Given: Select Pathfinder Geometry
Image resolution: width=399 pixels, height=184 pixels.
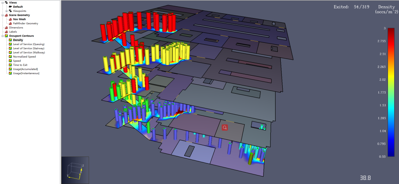Looking at the screenshot, I should point(26,23).
